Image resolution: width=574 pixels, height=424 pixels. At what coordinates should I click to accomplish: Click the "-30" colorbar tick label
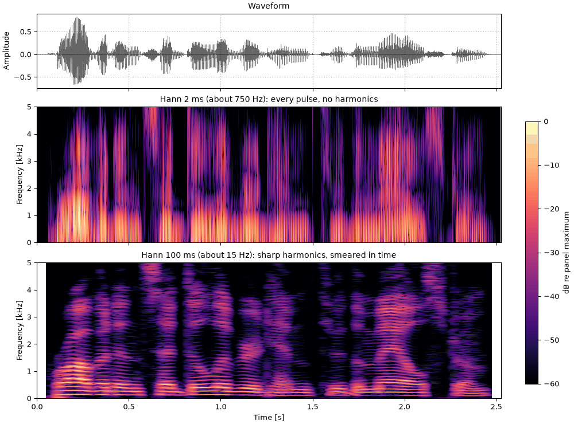(552, 253)
